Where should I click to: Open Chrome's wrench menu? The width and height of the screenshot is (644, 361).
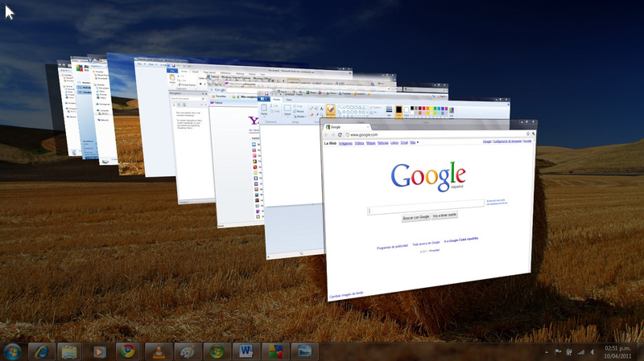click(534, 133)
